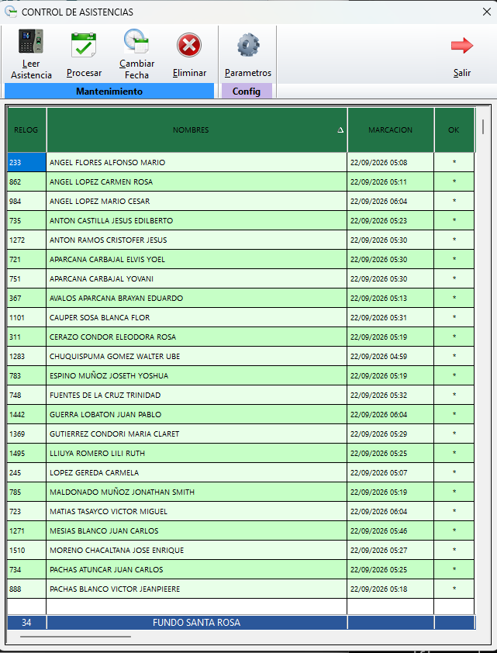Open Parametros gear icon
The width and height of the screenshot is (497, 653).
248,45
